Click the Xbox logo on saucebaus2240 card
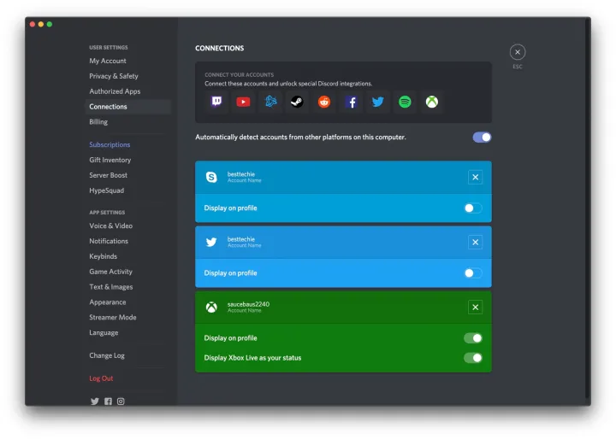The image size is (616, 439). tap(211, 307)
